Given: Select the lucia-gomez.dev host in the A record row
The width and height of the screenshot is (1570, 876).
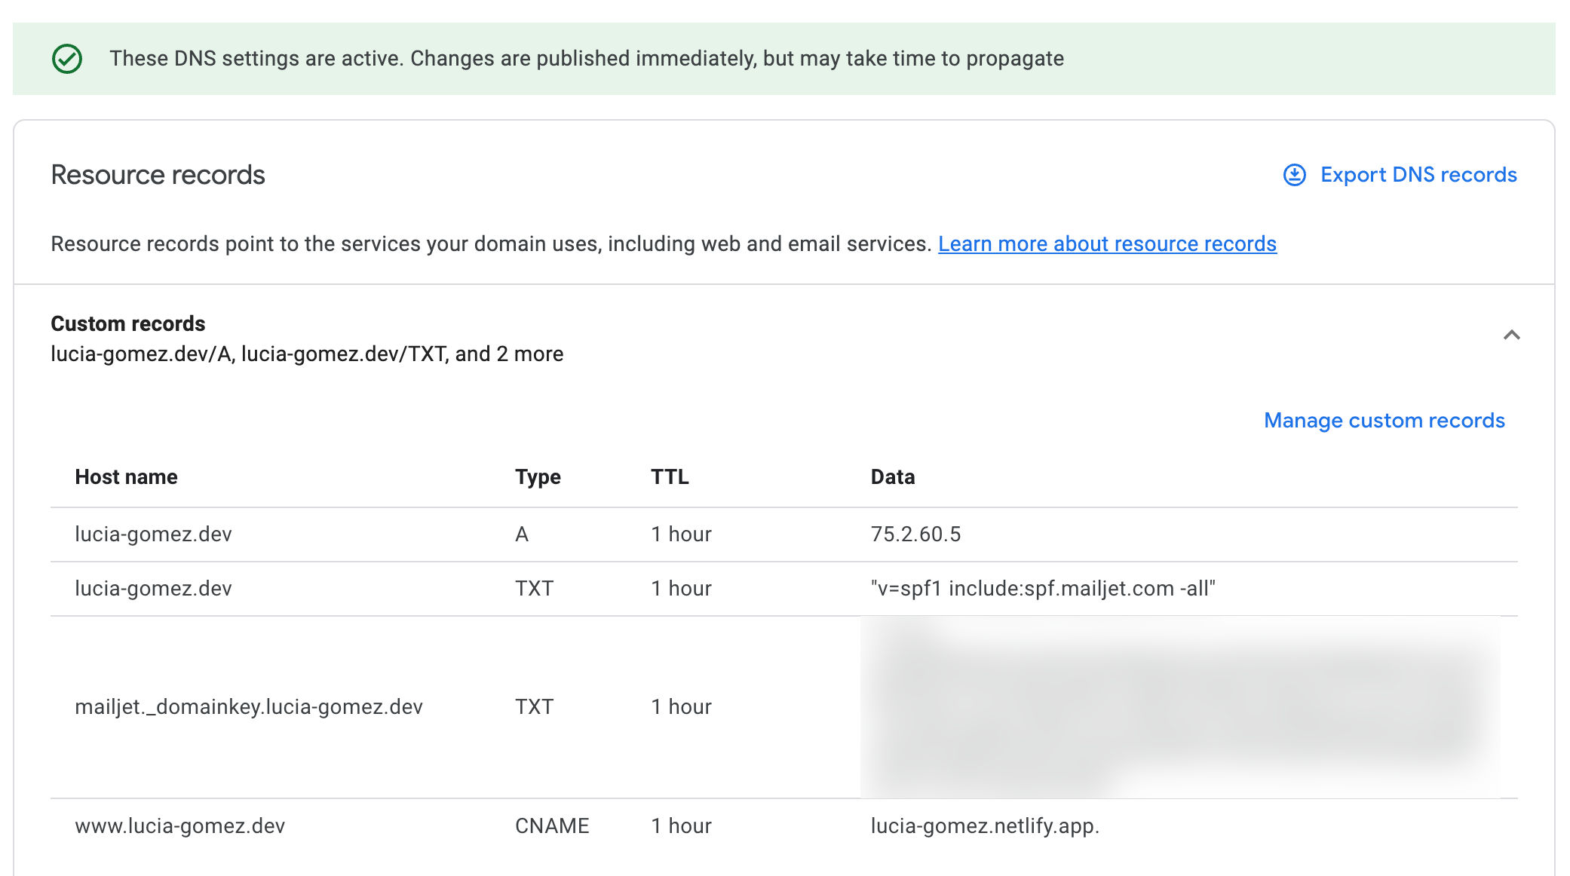Looking at the screenshot, I should (154, 534).
